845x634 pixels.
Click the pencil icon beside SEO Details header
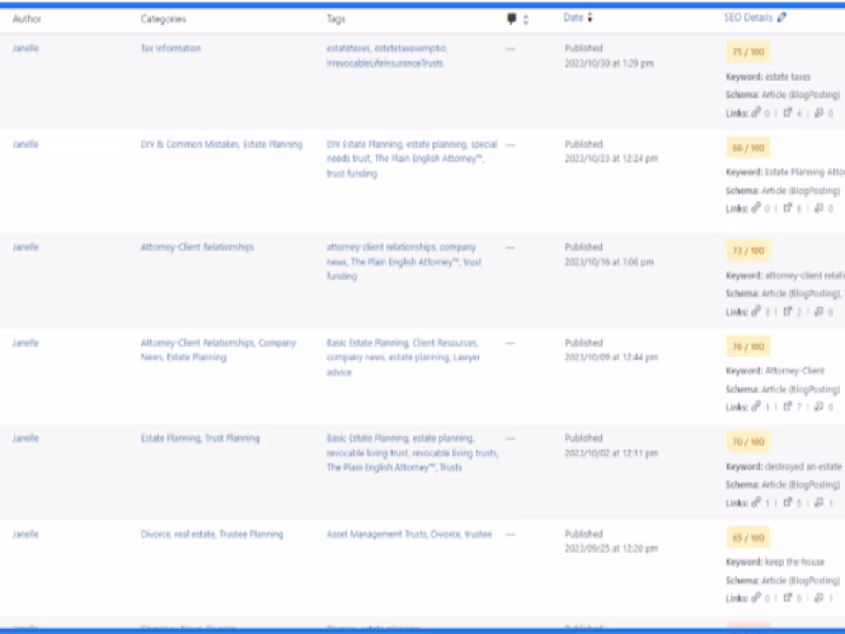pyautogui.click(x=781, y=15)
